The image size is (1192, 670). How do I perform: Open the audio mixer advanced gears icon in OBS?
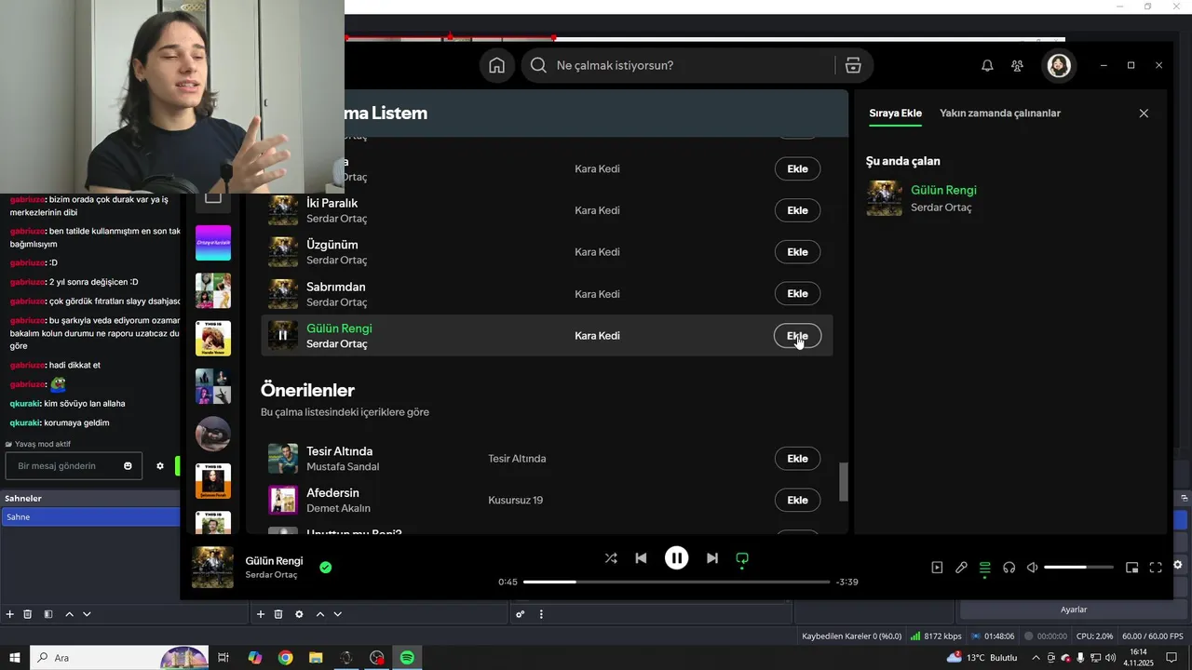coord(521,614)
